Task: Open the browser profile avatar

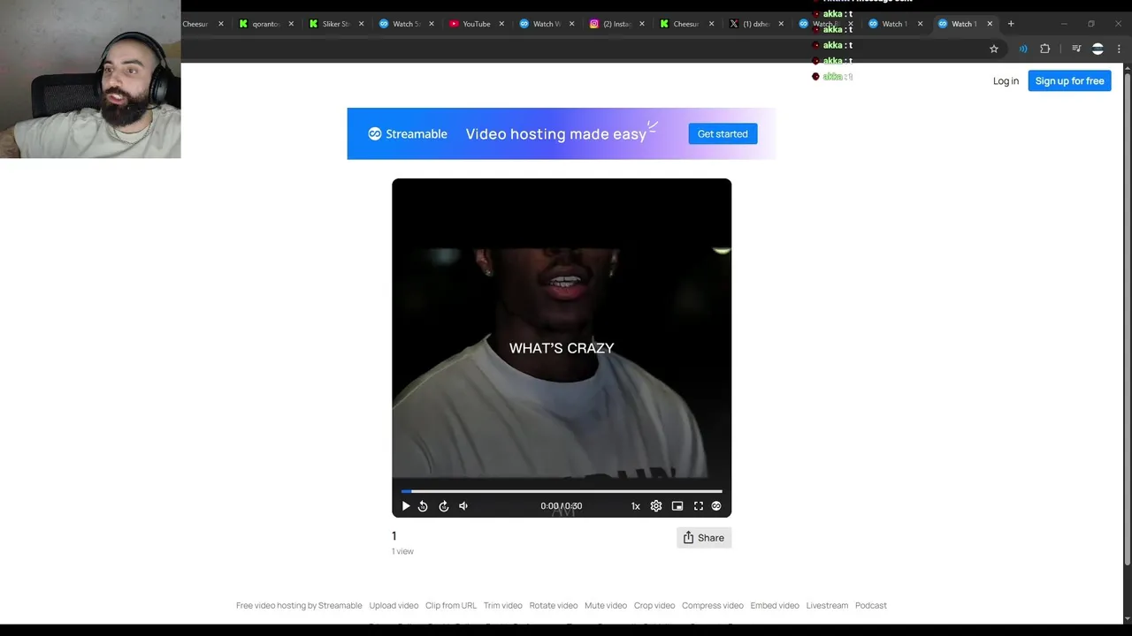Action: (x=1098, y=49)
